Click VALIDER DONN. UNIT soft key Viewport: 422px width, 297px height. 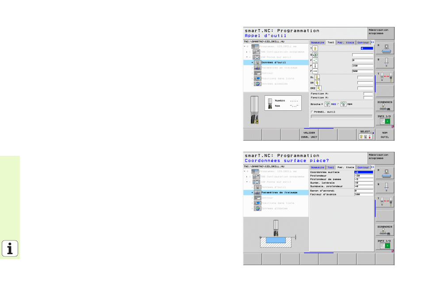pyautogui.click(x=309, y=135)
